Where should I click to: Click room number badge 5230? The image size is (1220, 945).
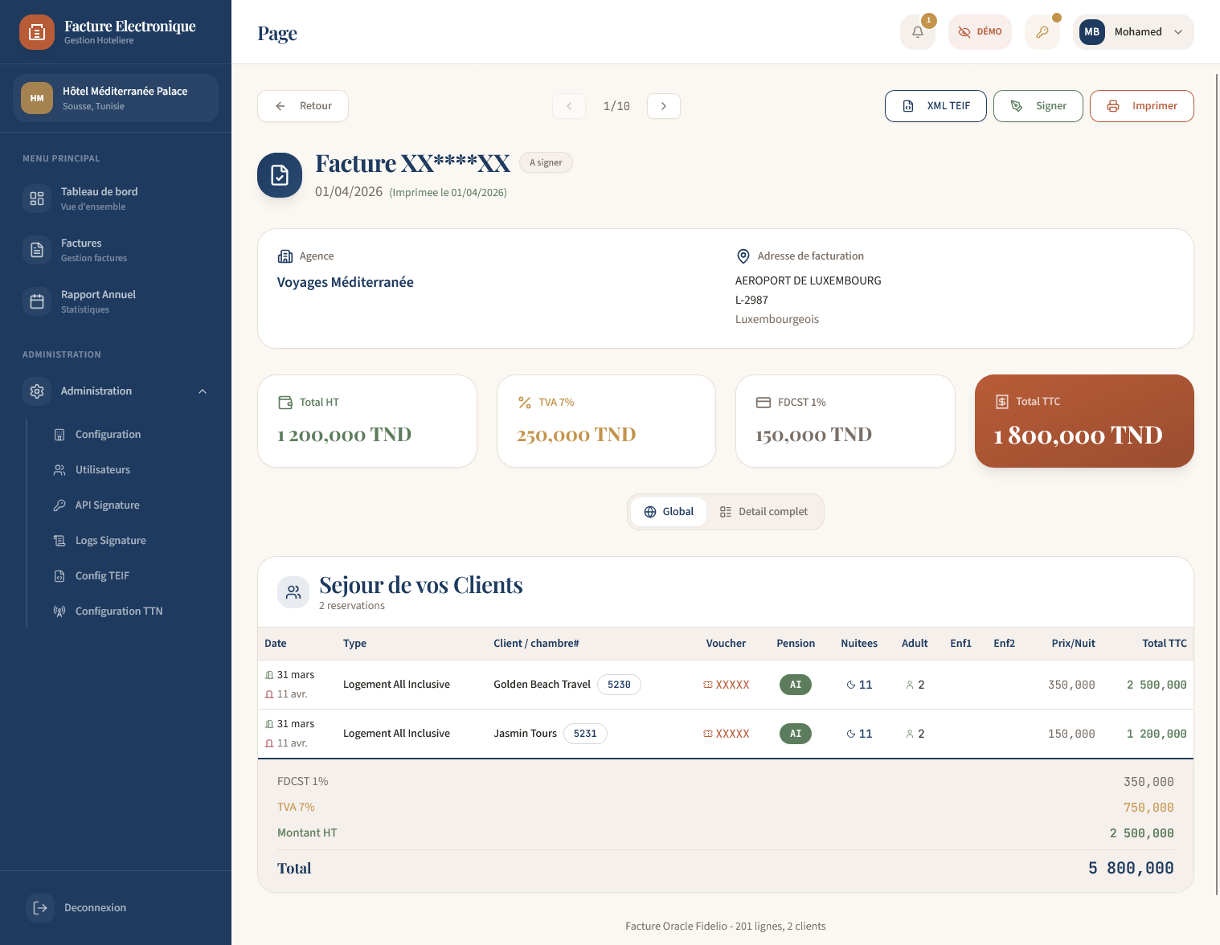click(619, 685)
